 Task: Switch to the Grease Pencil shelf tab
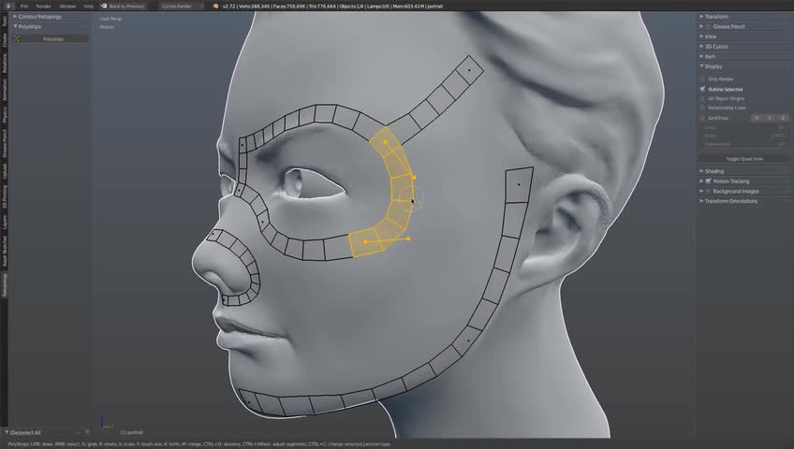pos(5,143)
